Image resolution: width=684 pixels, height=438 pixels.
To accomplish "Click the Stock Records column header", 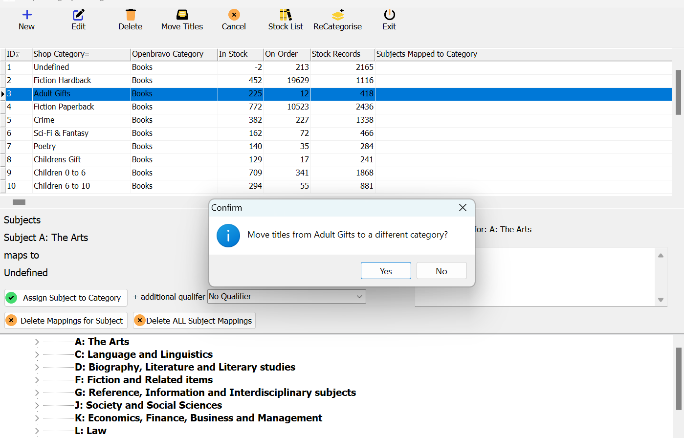I will pos(343,54).
